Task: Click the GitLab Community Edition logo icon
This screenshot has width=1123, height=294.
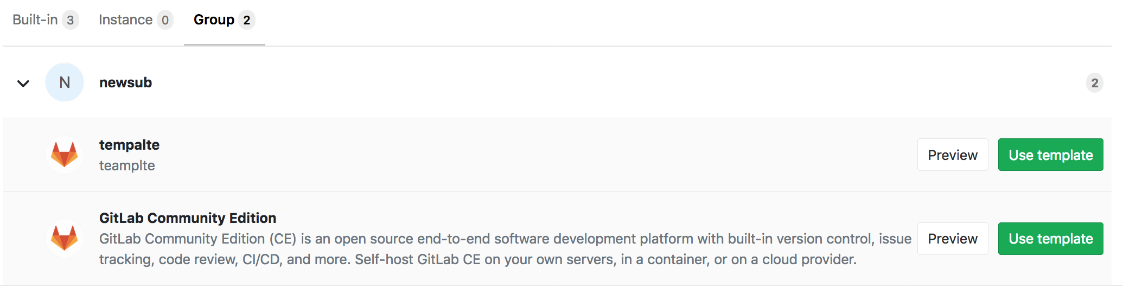Action: click(x=65, y=238)
